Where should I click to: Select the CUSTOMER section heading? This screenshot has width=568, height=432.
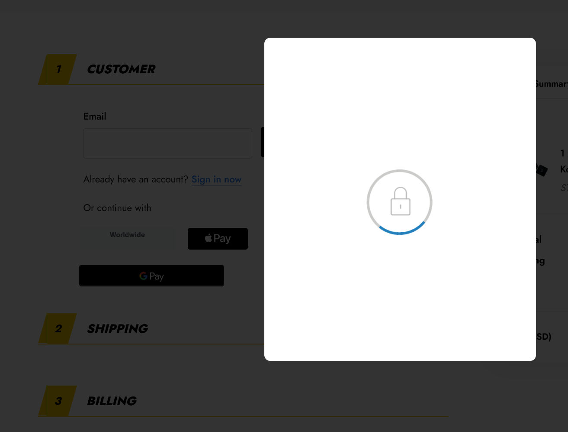pyautogui.click(x=121, y=69)
